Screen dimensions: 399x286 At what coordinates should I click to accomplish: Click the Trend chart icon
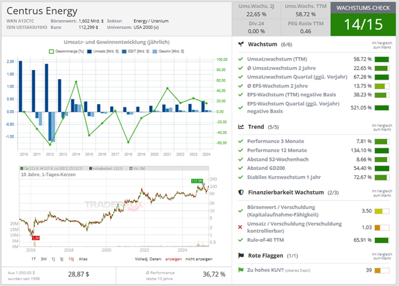[241, 127]
